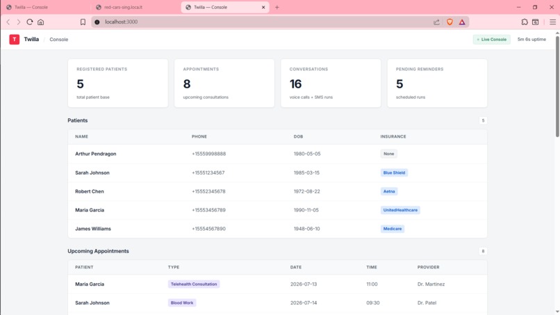
Task: Click the red Twilla T logo
Action: click(15, 40)
